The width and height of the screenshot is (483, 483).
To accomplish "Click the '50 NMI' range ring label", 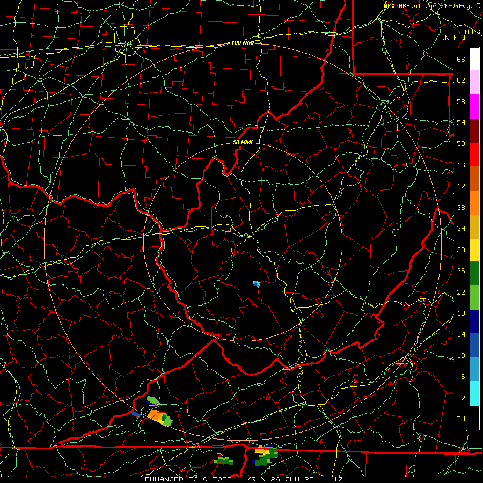I will tap(243, 142).
